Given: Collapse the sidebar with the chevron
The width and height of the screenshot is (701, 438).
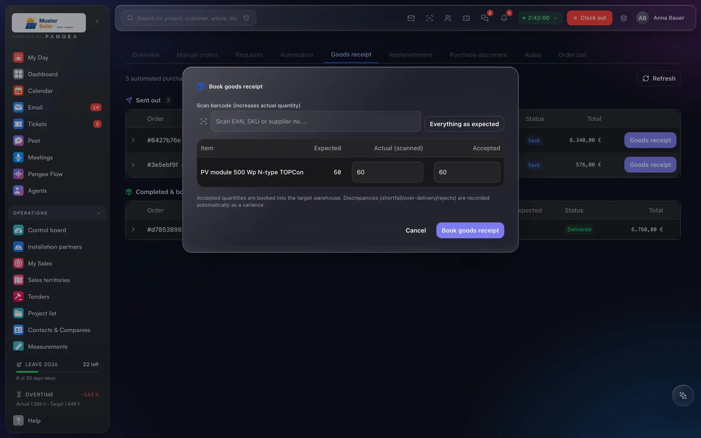Looking at the screenshot, I should point(97,21).
